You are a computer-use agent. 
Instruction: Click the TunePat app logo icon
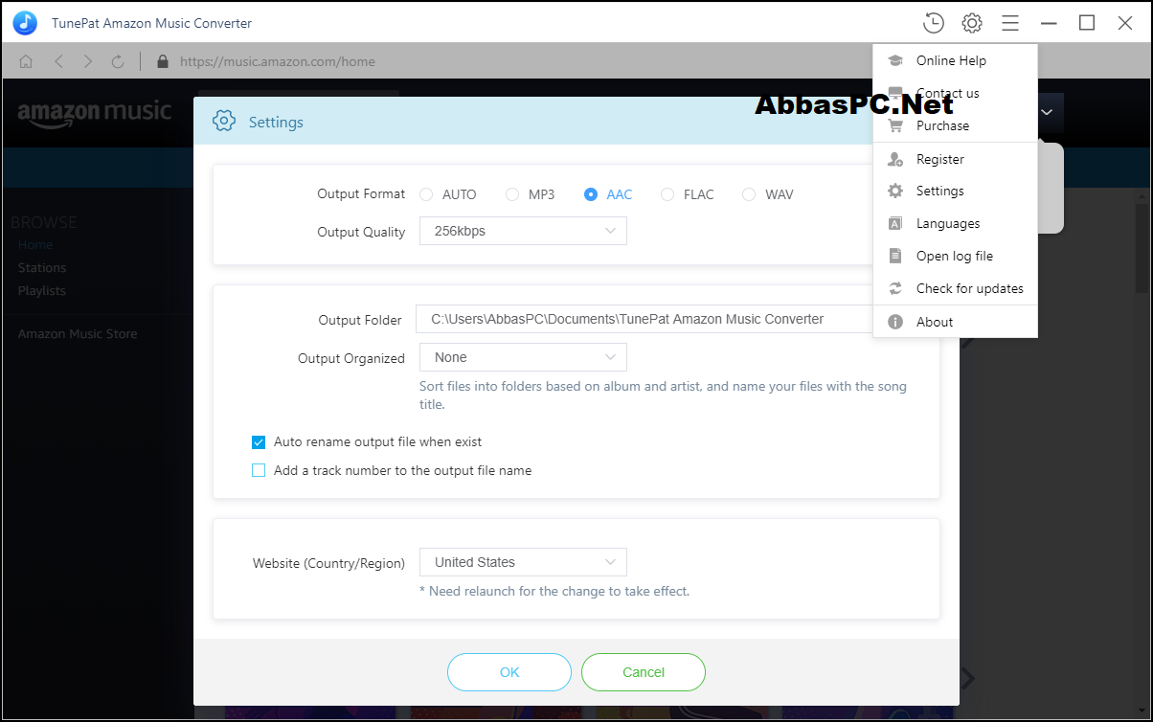click(25, 23)
